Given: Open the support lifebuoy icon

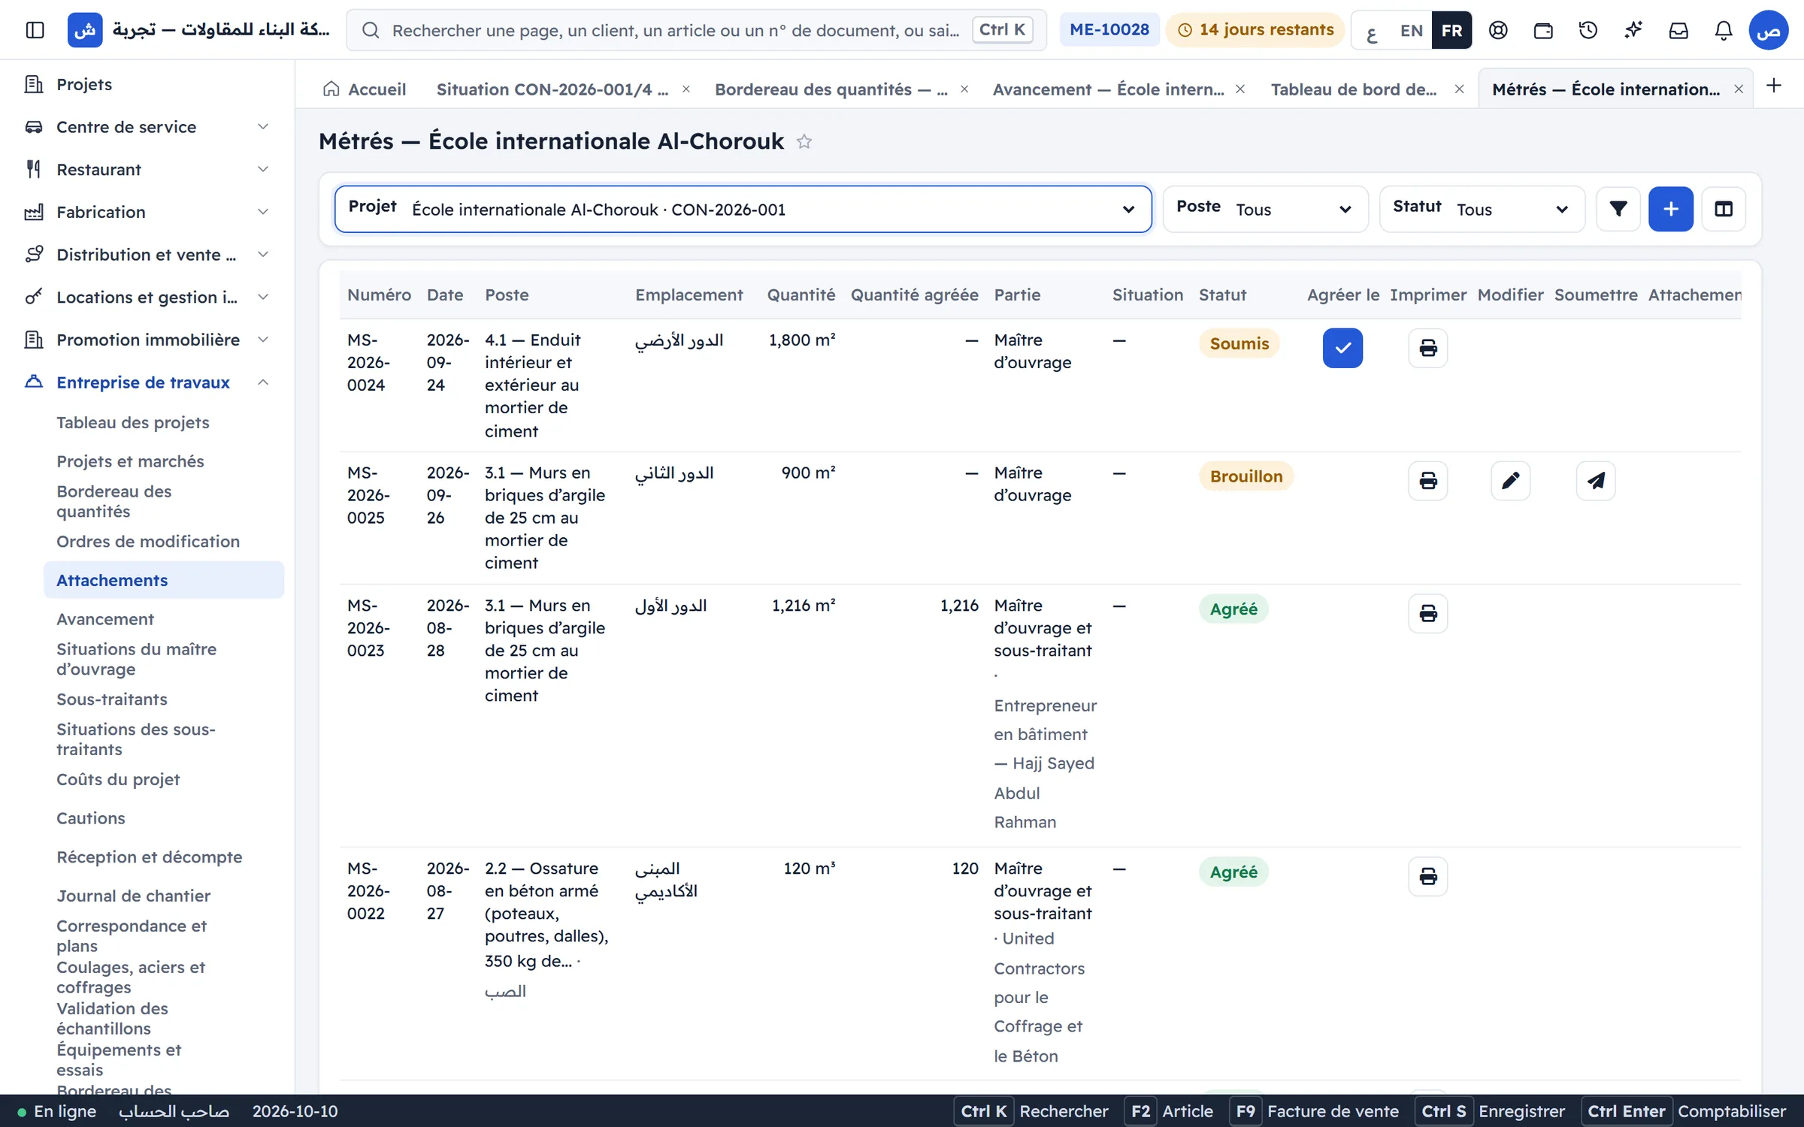Looking at the screenshot, I should tap(1498, 30).
